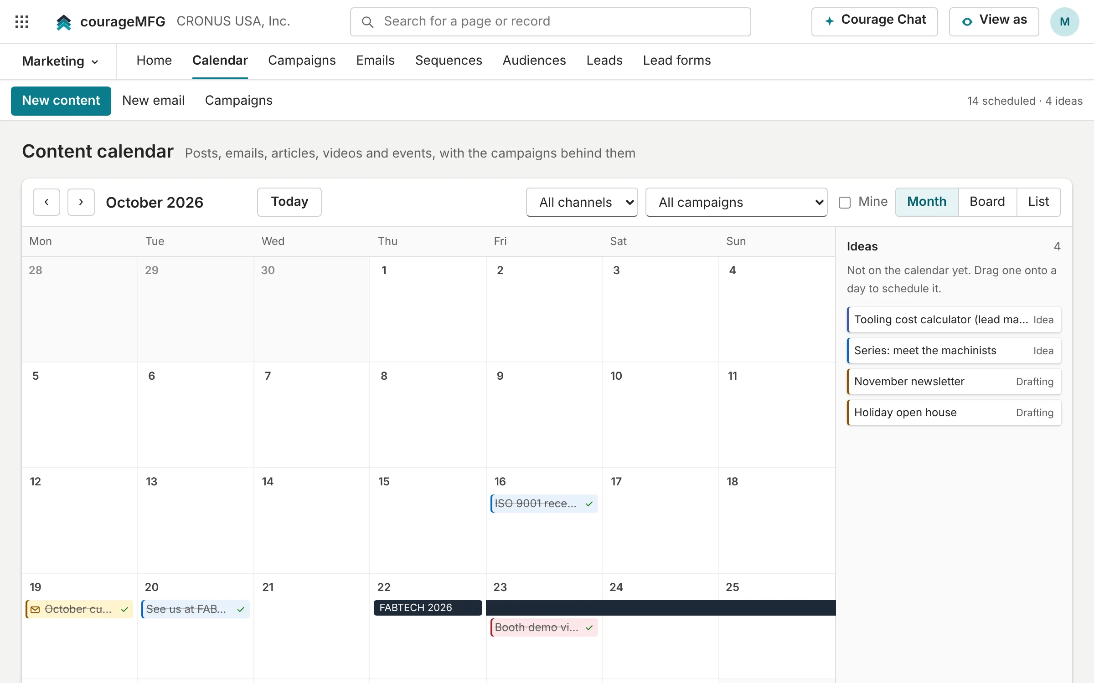Expand the Marketing module dropdown
The height and width of the screenshot is (683, 1094).
tap(60, 61)
